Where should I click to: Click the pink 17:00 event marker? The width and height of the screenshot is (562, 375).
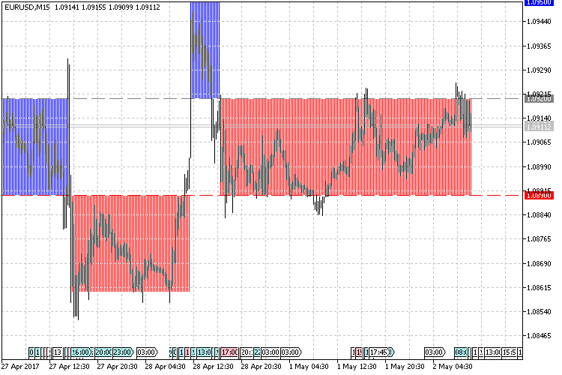pyautogui.click(x=229, y=352)
